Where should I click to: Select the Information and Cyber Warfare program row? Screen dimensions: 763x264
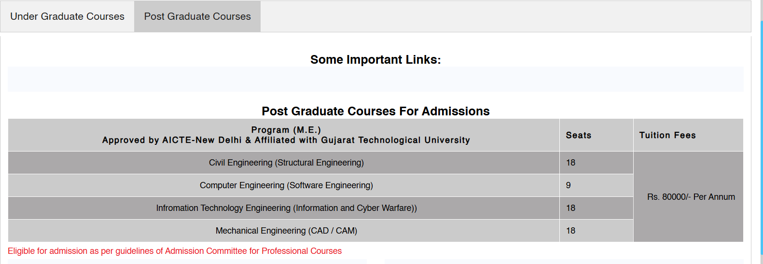point(286,208)
